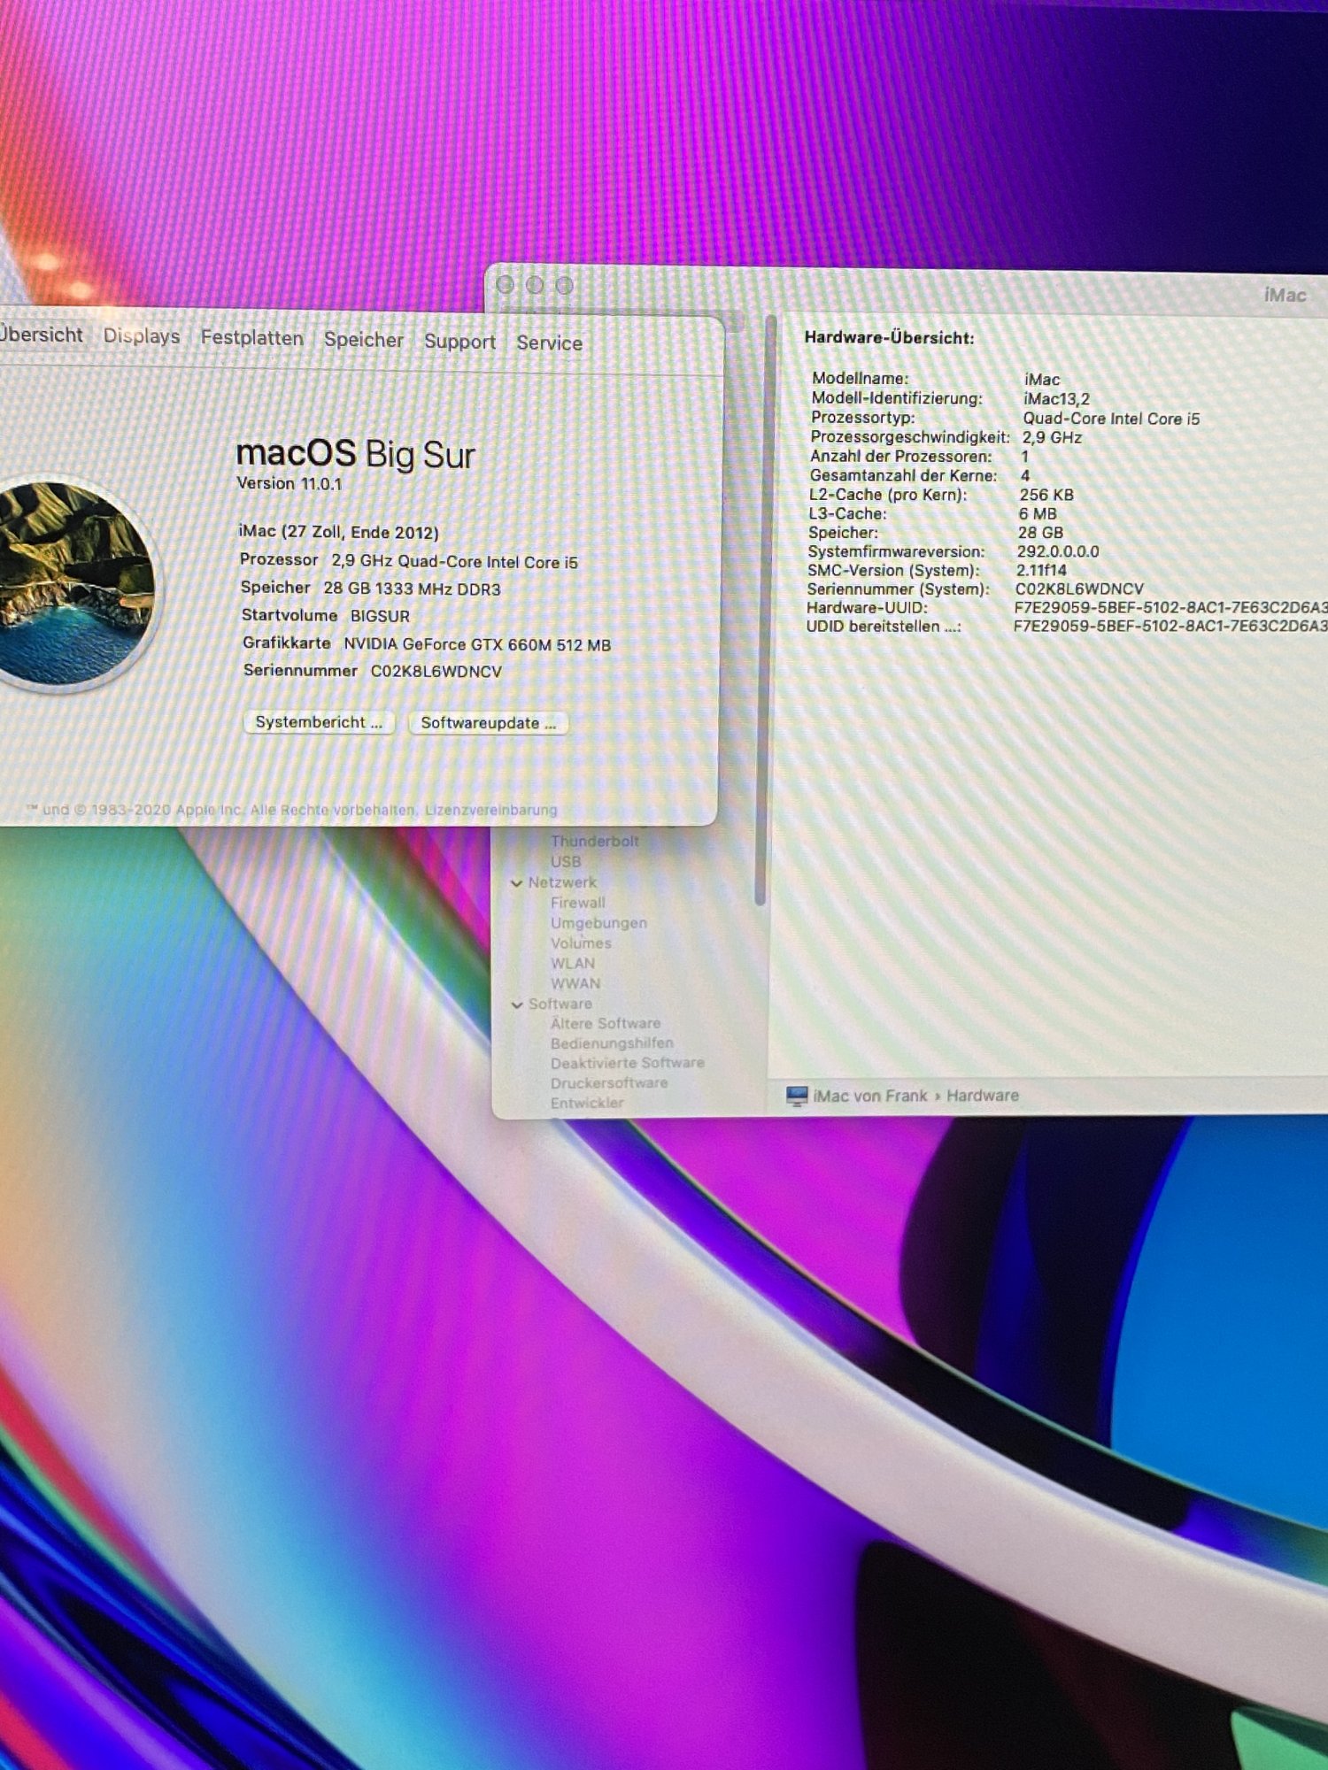Click the Systemfirmwareversion value '292.0.0.0.0'

(x=1058, y=551)
